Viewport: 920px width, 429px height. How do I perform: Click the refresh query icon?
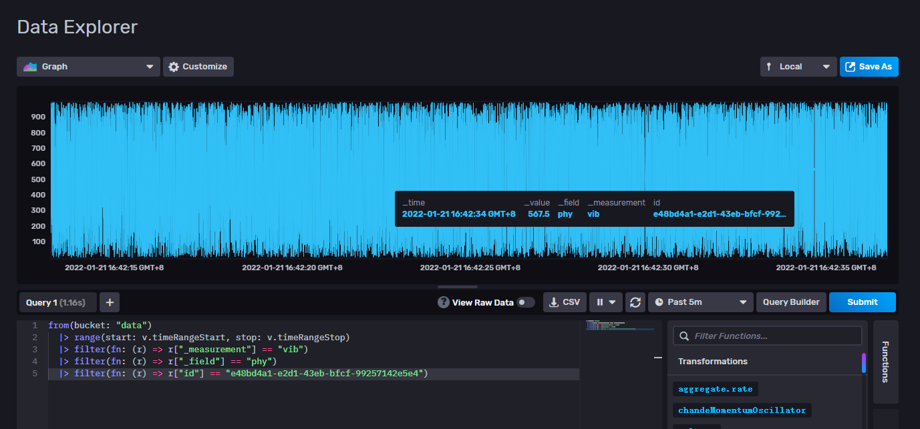tap(635, 302)
